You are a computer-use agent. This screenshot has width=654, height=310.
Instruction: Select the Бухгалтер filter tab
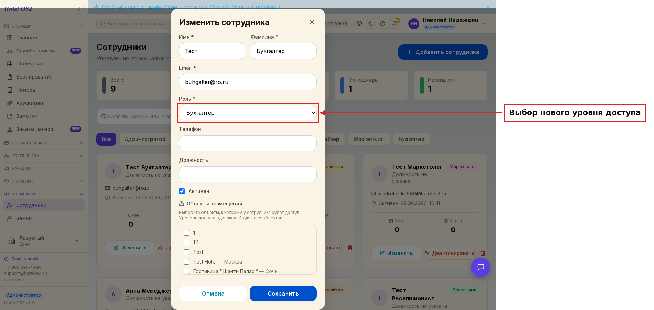[x=411, y=139]
